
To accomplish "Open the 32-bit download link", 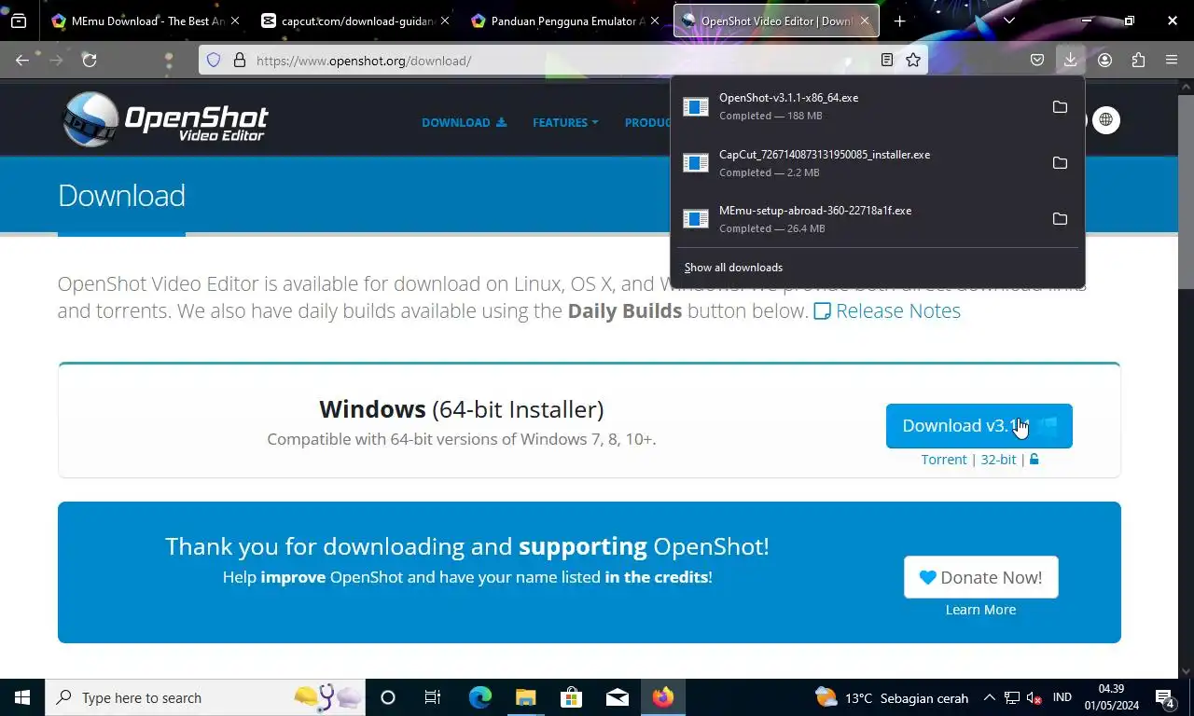I will (x=998, y=460).
